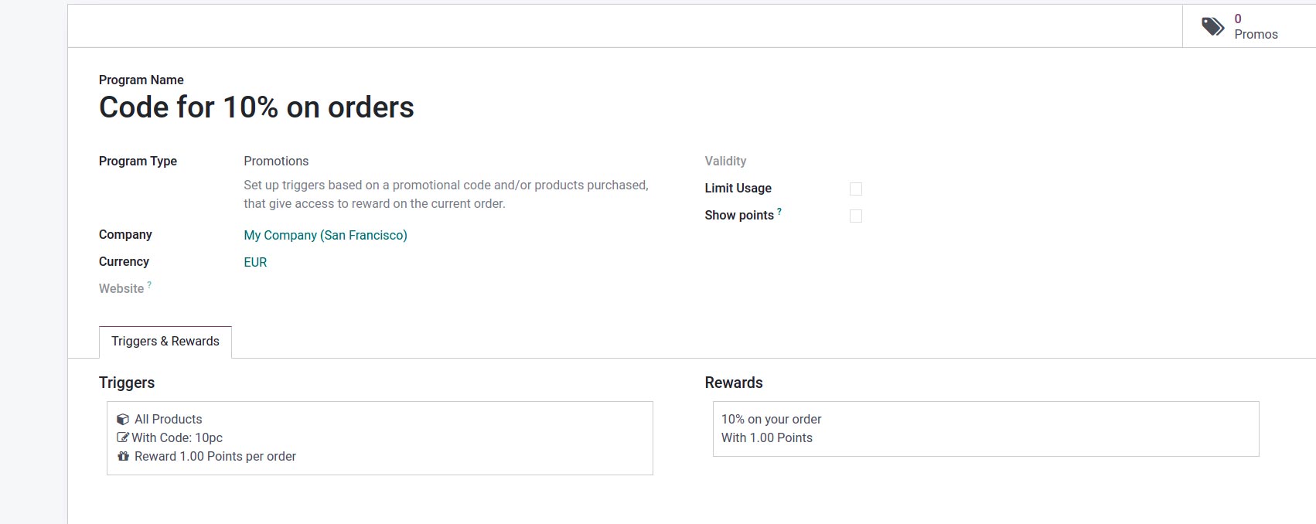Screen dimensions: 1316x524
Task: Open the Program Type selector showing Promotions
Action: [x=276, y=161]
